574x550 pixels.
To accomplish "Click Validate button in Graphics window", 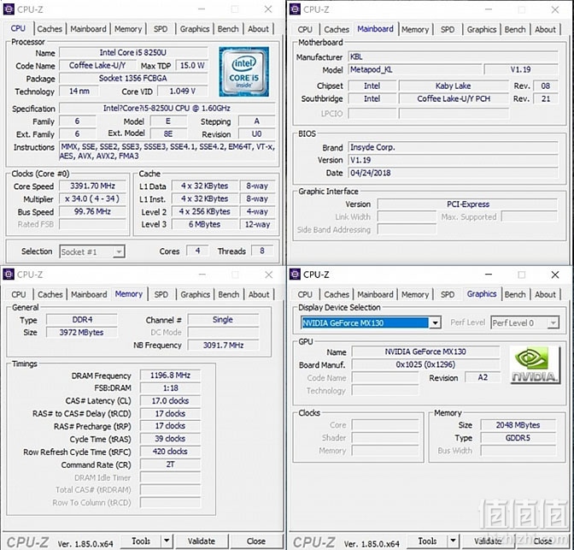I will pyautogui.click(x=488, y=541).
